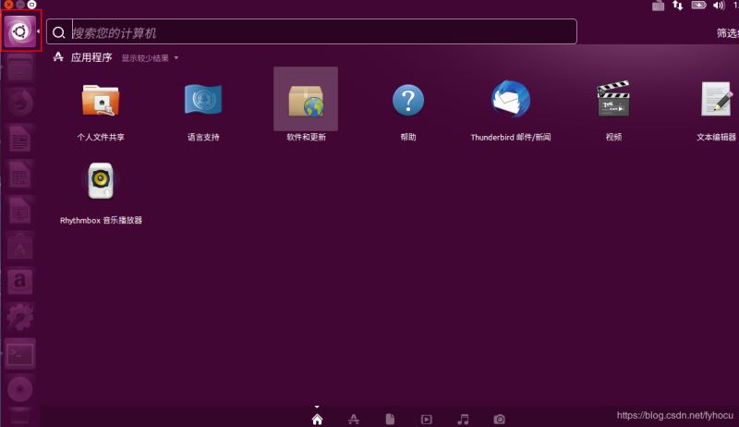Image resolution: width=739 pixels, height=427 pixels.
Task: Open Amazon launcher icon in dock
Action: point(19,282)
